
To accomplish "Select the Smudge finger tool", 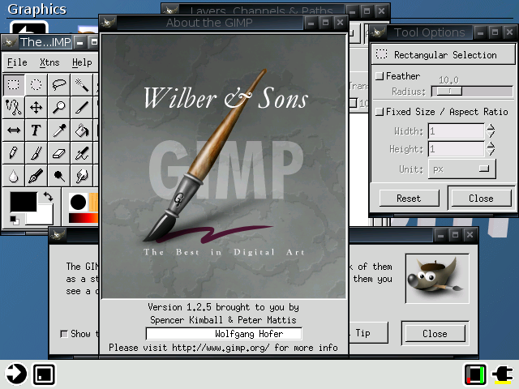I will [x=81, y=176].
